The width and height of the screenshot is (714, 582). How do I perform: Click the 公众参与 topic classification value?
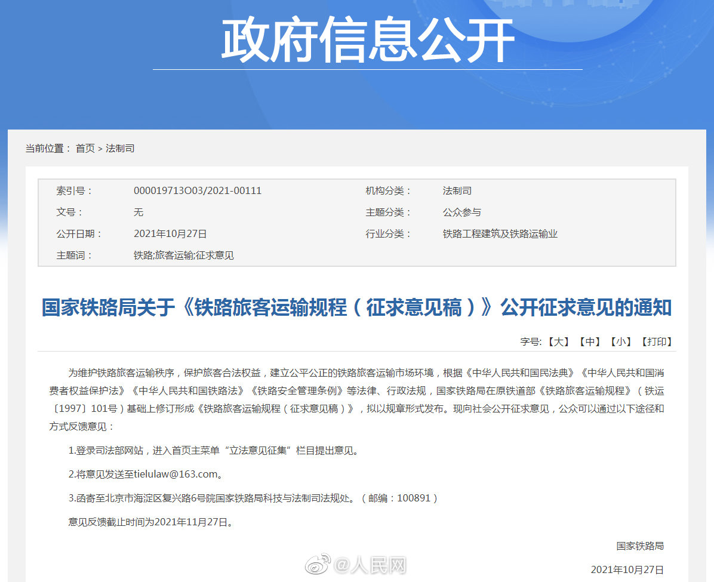461,213
